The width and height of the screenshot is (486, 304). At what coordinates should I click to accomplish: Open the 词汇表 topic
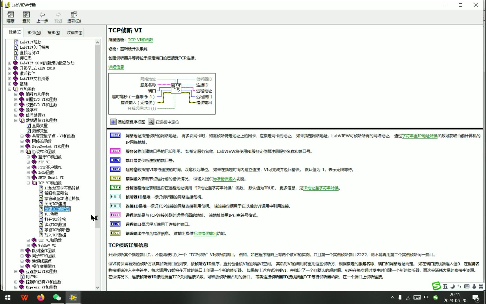pos(25,58)
